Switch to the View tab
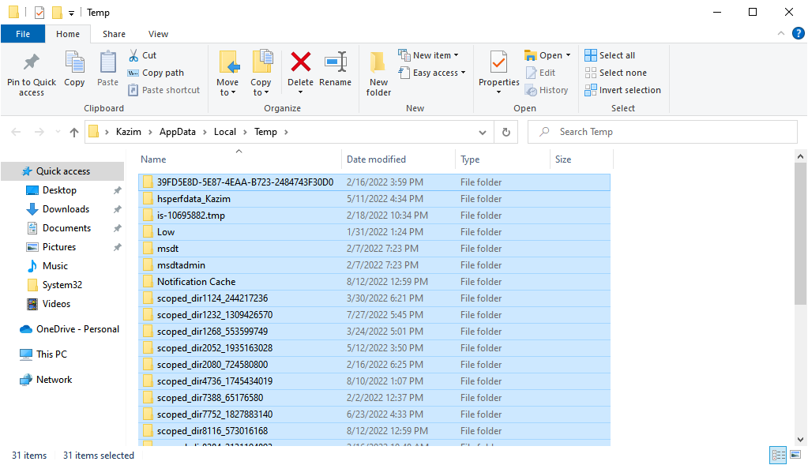Screen dimensions: 808x465 (x=158, y=34)
